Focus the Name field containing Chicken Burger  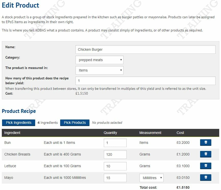click(145, 49)
